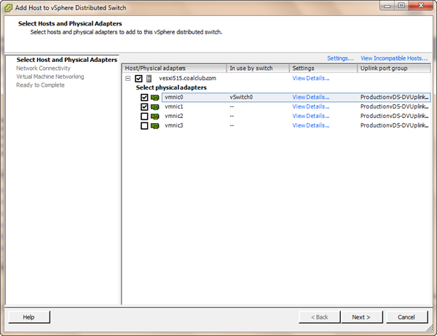437x336 pixels.
Task: Go to Virtual Machine Networking step
Action: [x=50, y=77]
